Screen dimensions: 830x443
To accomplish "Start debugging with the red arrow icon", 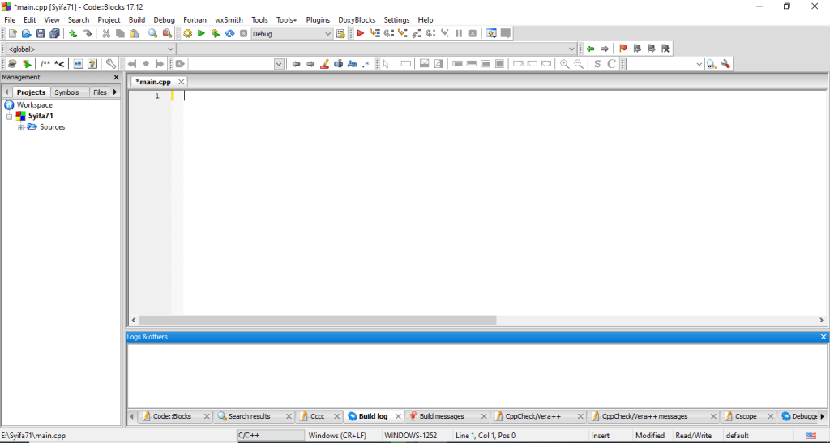I will (x=361, y=34).
